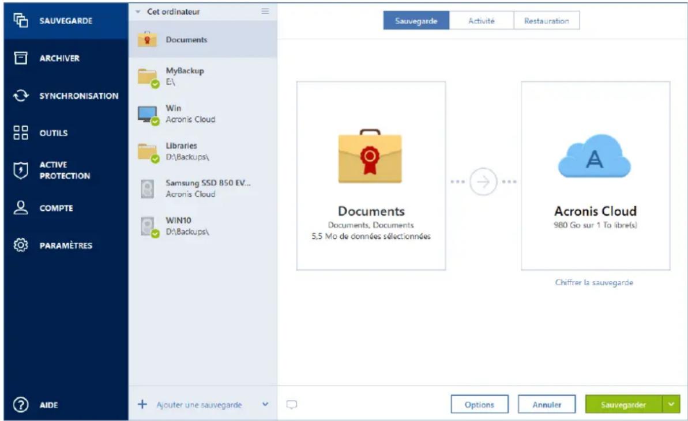Open the ARCHIVER section label
Image resolution: width=688 pixels, height=421 pixels.
[59, 58]
